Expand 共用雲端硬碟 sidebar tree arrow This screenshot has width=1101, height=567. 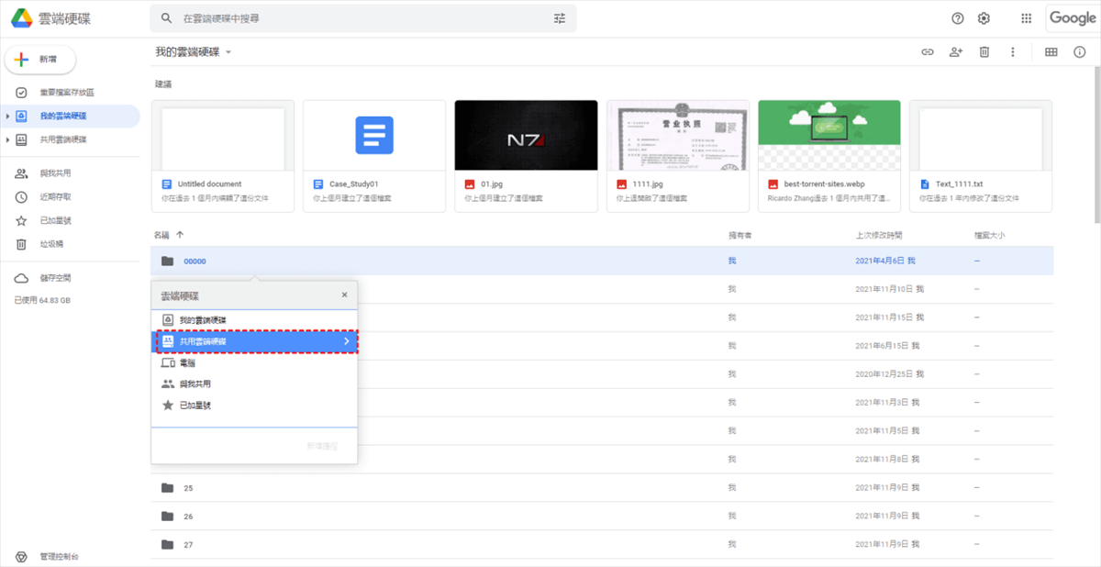pos(7,139)
